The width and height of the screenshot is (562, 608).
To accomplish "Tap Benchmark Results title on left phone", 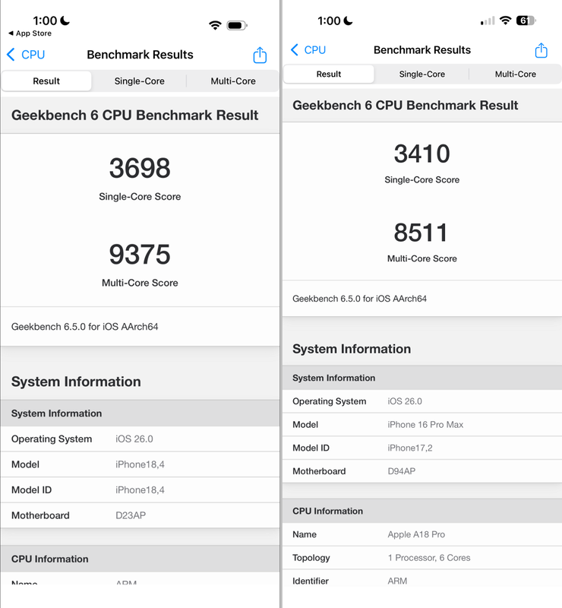I will point(140,55).
